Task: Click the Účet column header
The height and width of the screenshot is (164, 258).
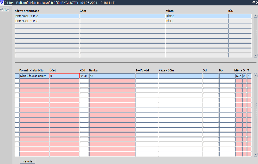Action: click(x=53, y=70)
